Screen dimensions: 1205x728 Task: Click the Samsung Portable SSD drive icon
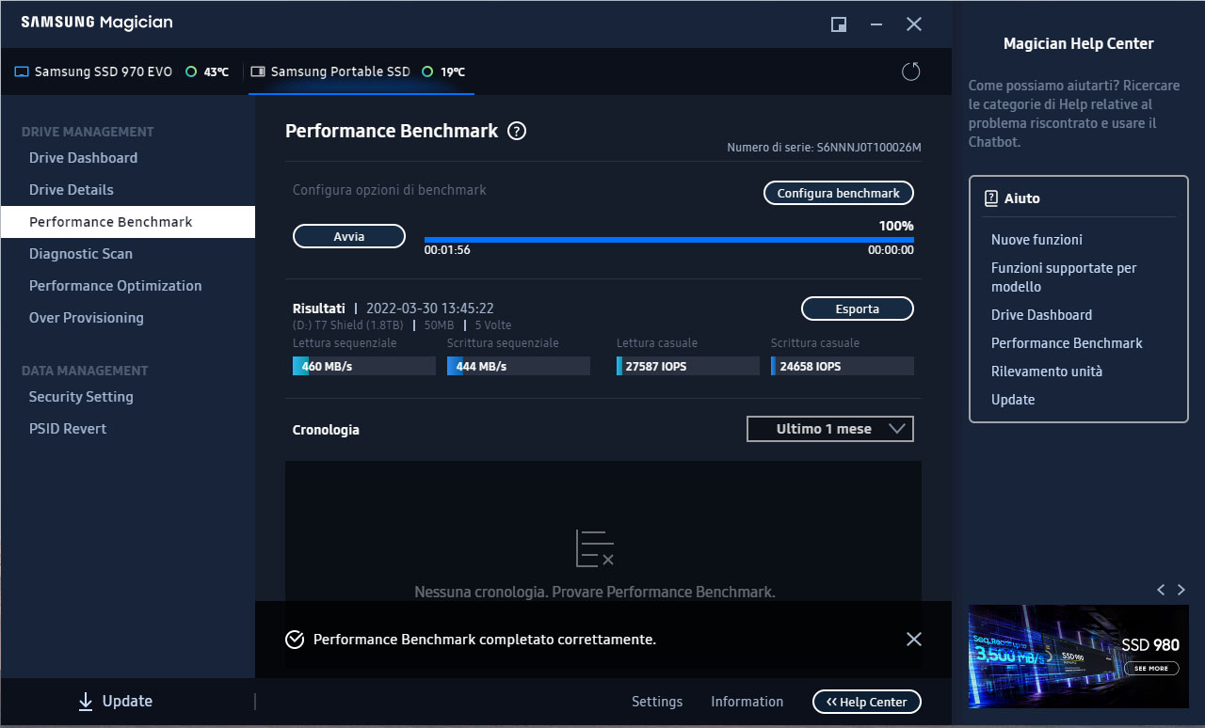coord(258,71)
